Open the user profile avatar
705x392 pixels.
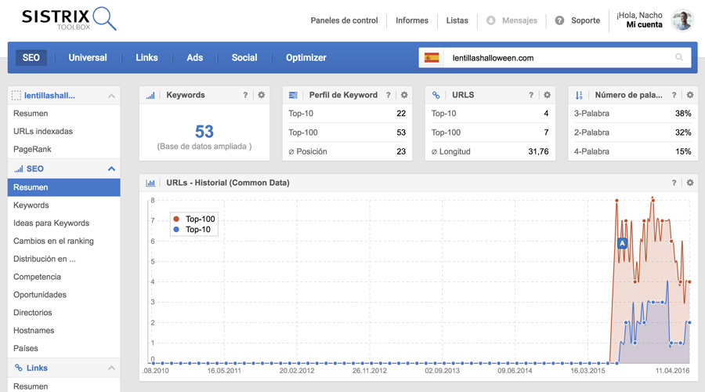[x=682, y=20]
